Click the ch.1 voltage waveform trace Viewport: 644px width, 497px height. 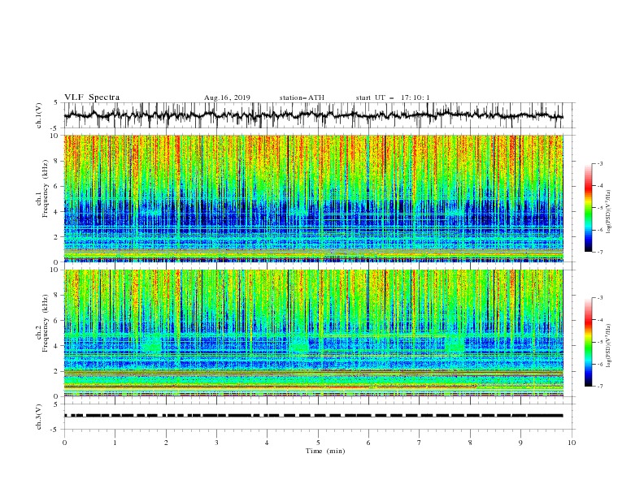click(314, 115)
